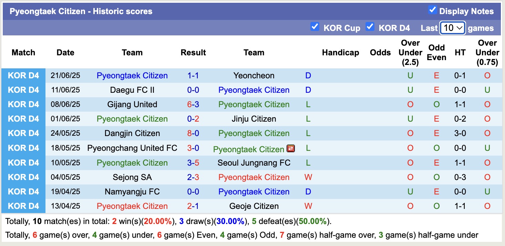
Task: Select the Yeoncheon opponent name
Action: pyautogui.click(x=254, y=76)
